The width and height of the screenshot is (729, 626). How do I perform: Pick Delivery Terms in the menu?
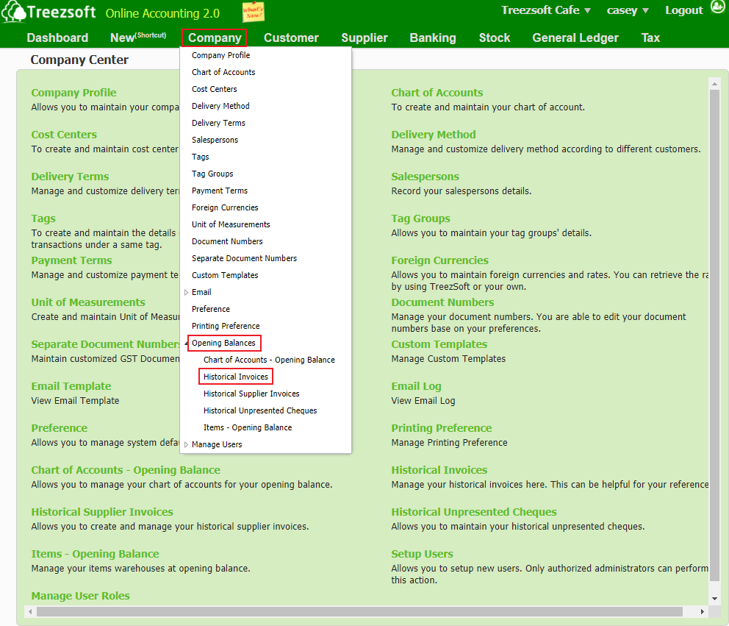pos(218,123)
